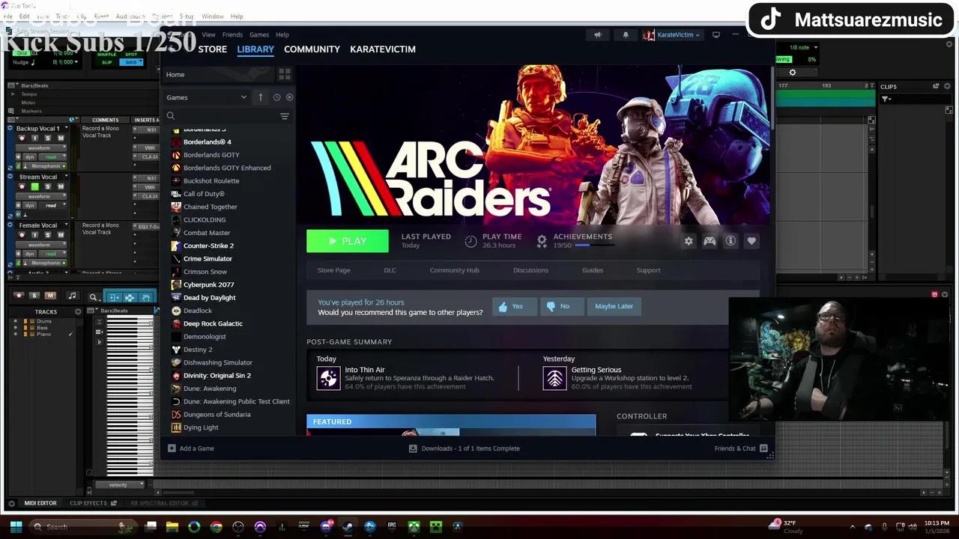
Task: Expand the Tempo ruler triangle
Action: tap(13, 94)
